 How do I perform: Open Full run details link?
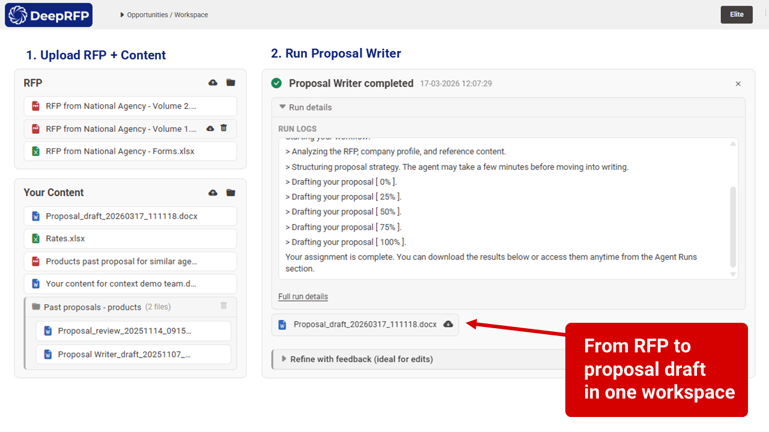(303, 296)
